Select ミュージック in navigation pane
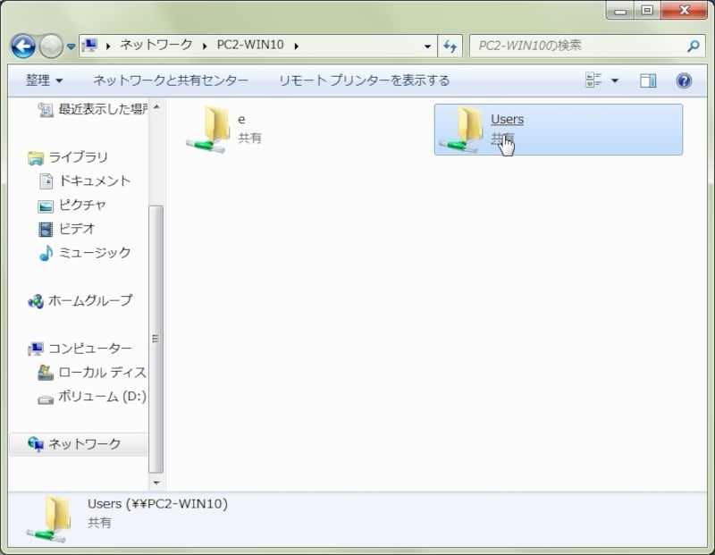The image size is (715, 555). tap(94, 253)
